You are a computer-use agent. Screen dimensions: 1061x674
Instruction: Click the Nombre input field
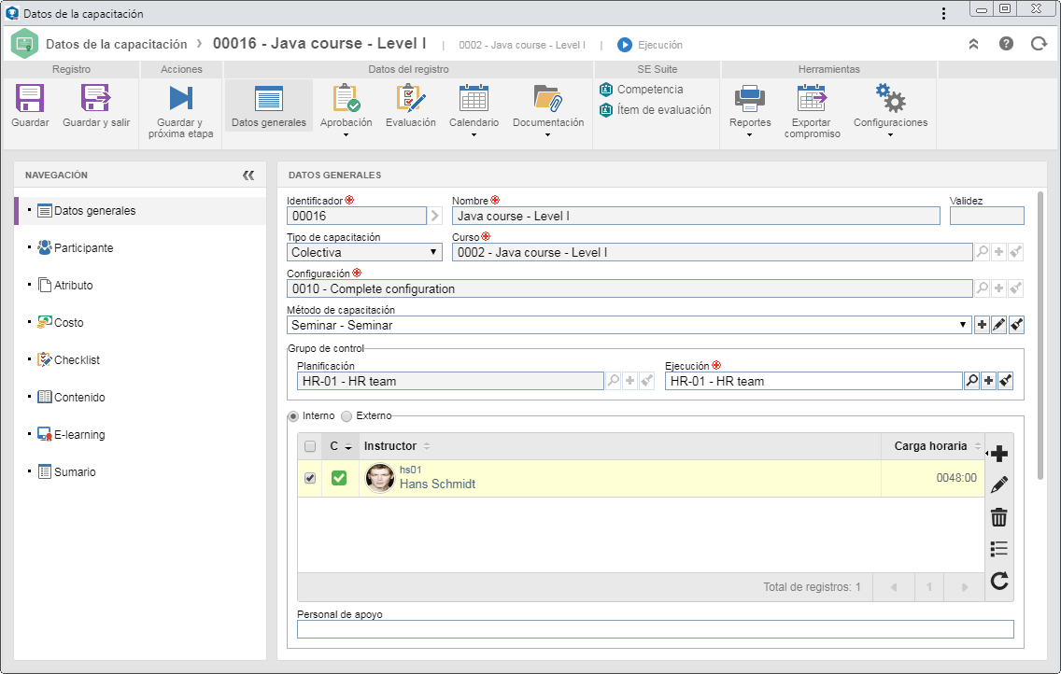[696, 216]
